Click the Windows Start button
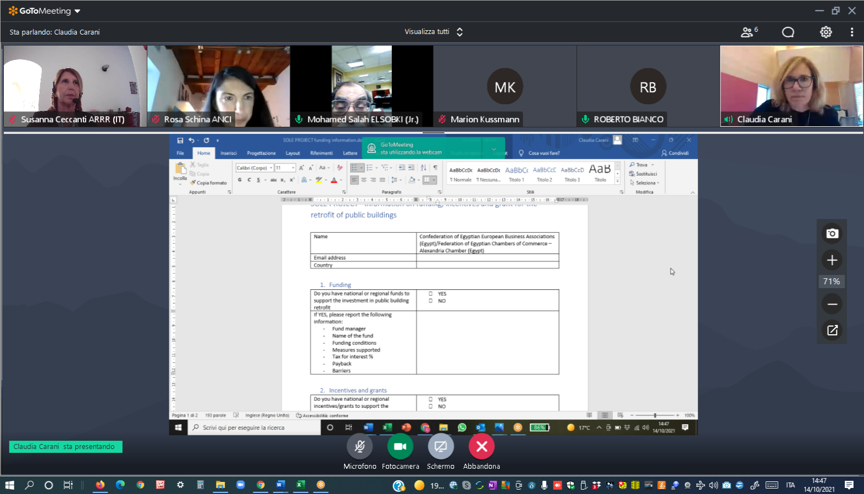864x494 pixels. (9, 485)
